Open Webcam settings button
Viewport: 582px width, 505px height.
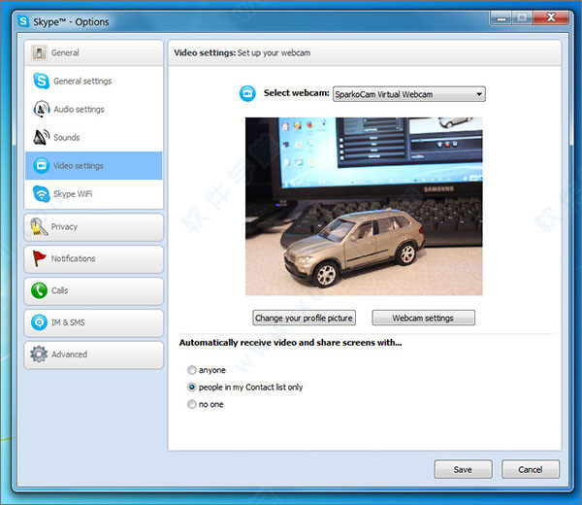point(424,318)
